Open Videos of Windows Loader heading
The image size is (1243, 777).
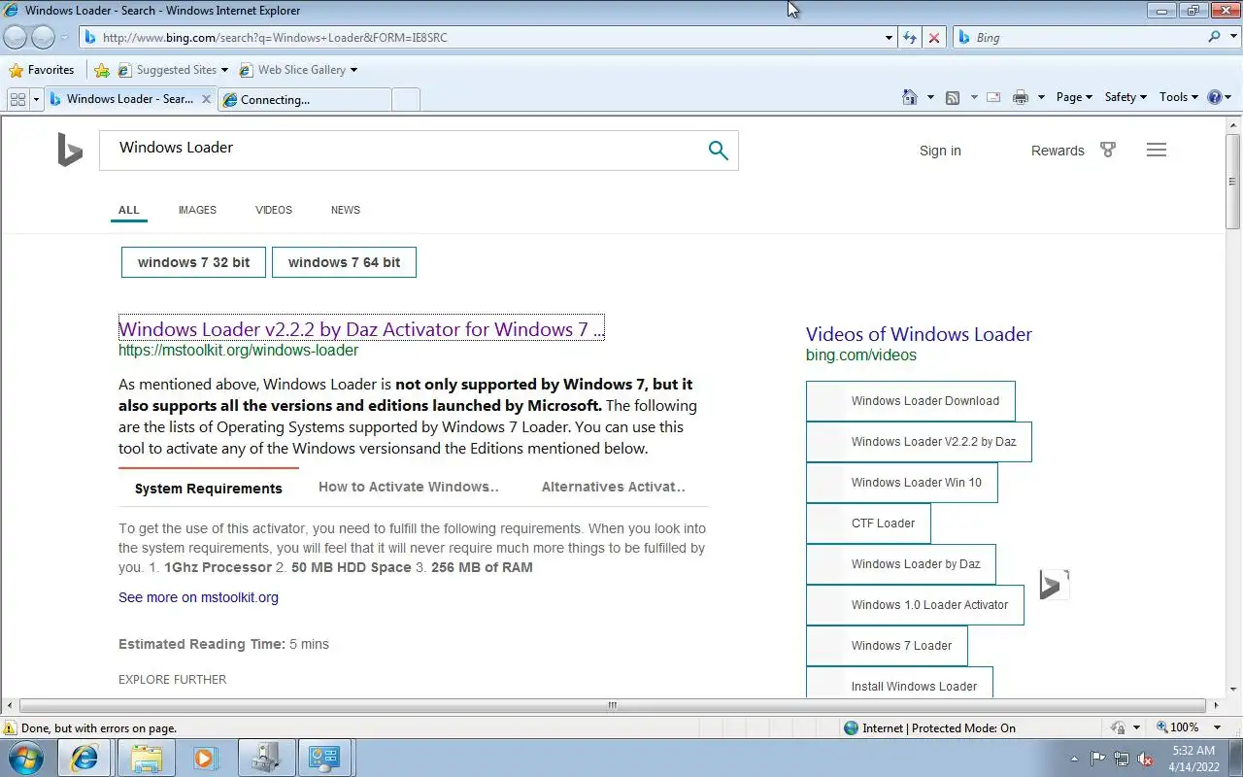point(919,334)
